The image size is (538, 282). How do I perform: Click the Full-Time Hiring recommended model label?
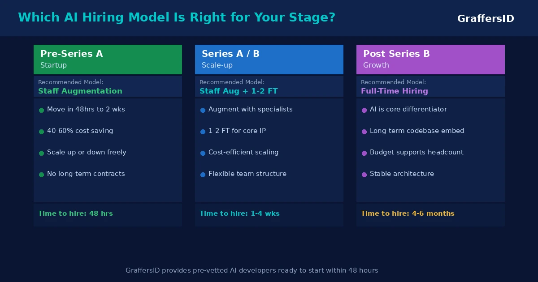click(395, 91)
